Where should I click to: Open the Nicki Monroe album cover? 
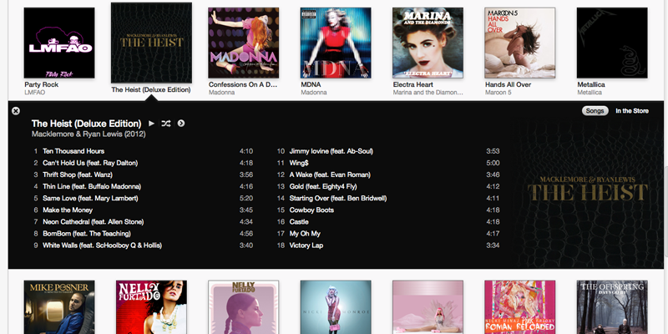point(336,307)
